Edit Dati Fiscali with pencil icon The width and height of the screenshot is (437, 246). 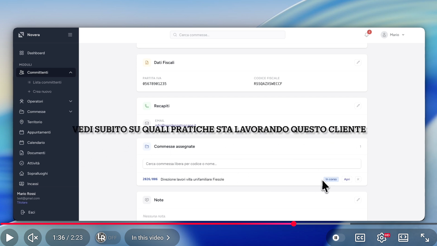tap(358, 62)
